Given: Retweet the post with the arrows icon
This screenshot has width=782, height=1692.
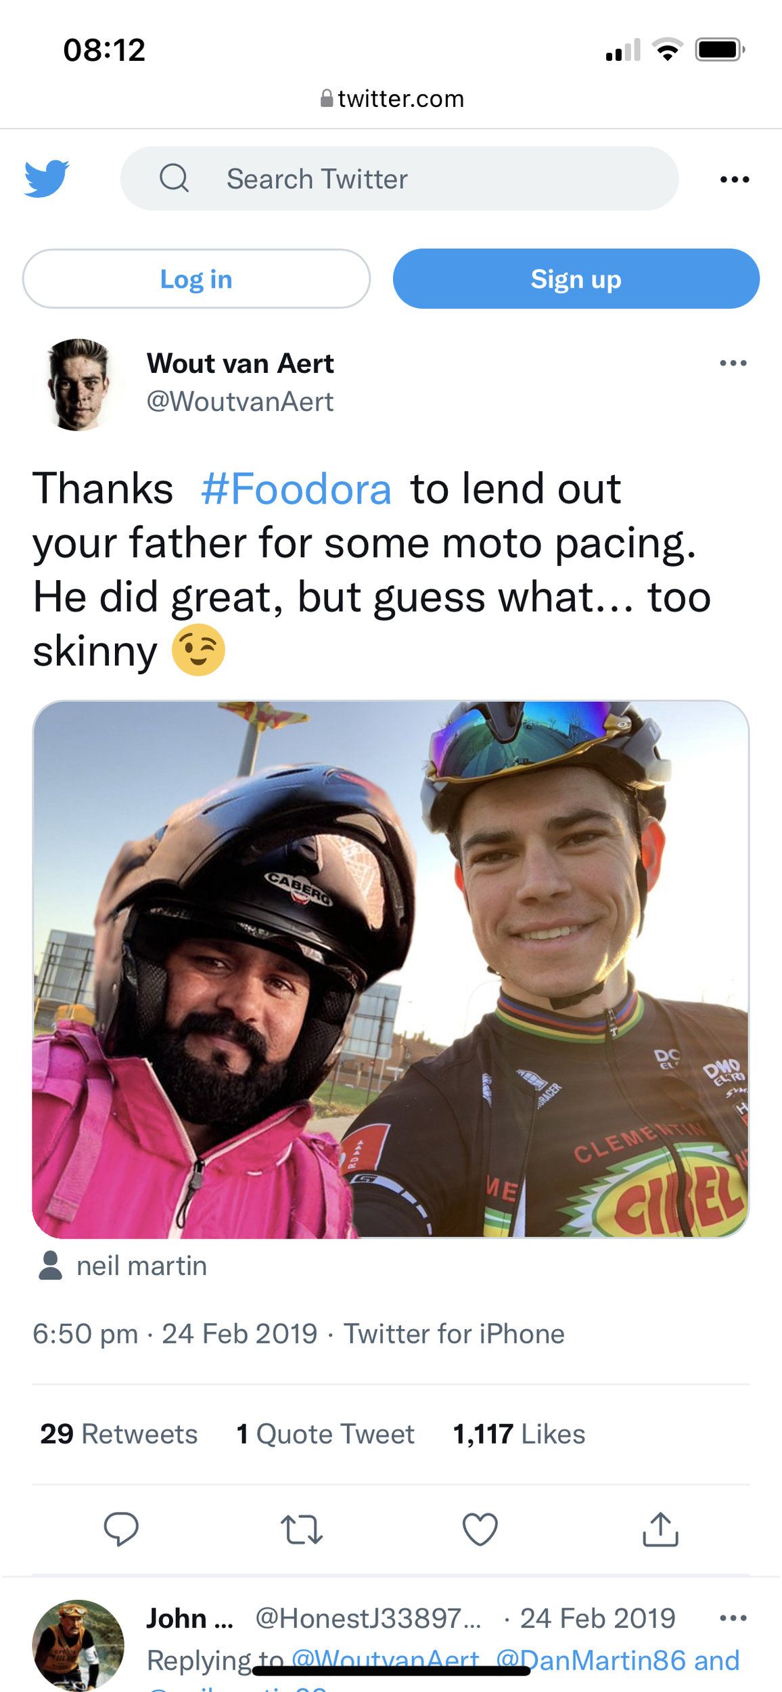Looking at the screenshot, I should 302,1530.
